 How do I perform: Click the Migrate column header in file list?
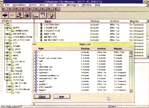[134, 21]
